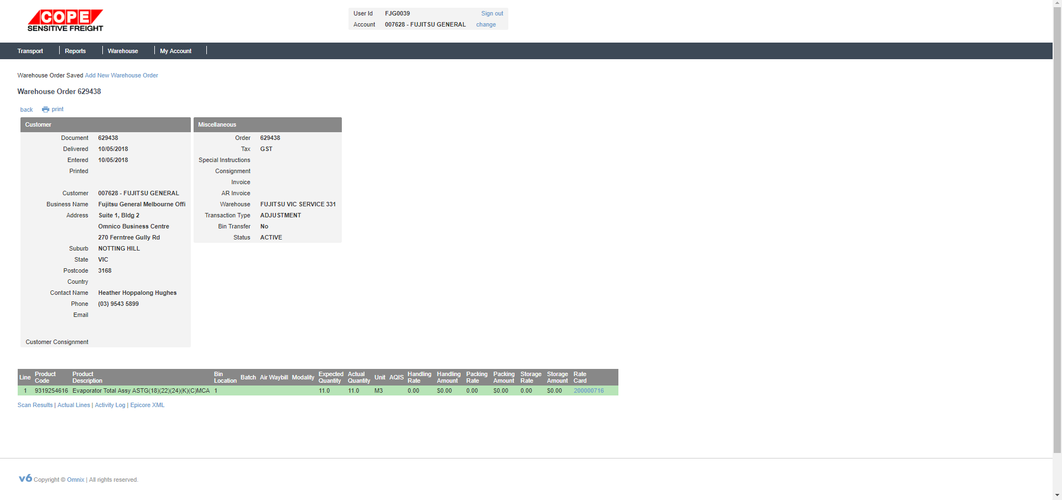Select FUJITSU VIC SERVICE 331 value

click(x=298, y=204)
